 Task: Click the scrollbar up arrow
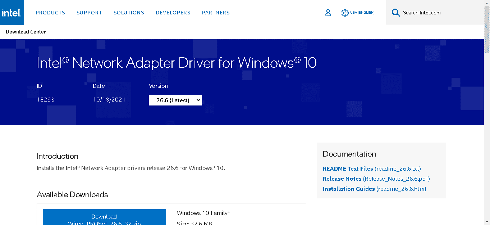pyautogui.click(x=487, y=3)
